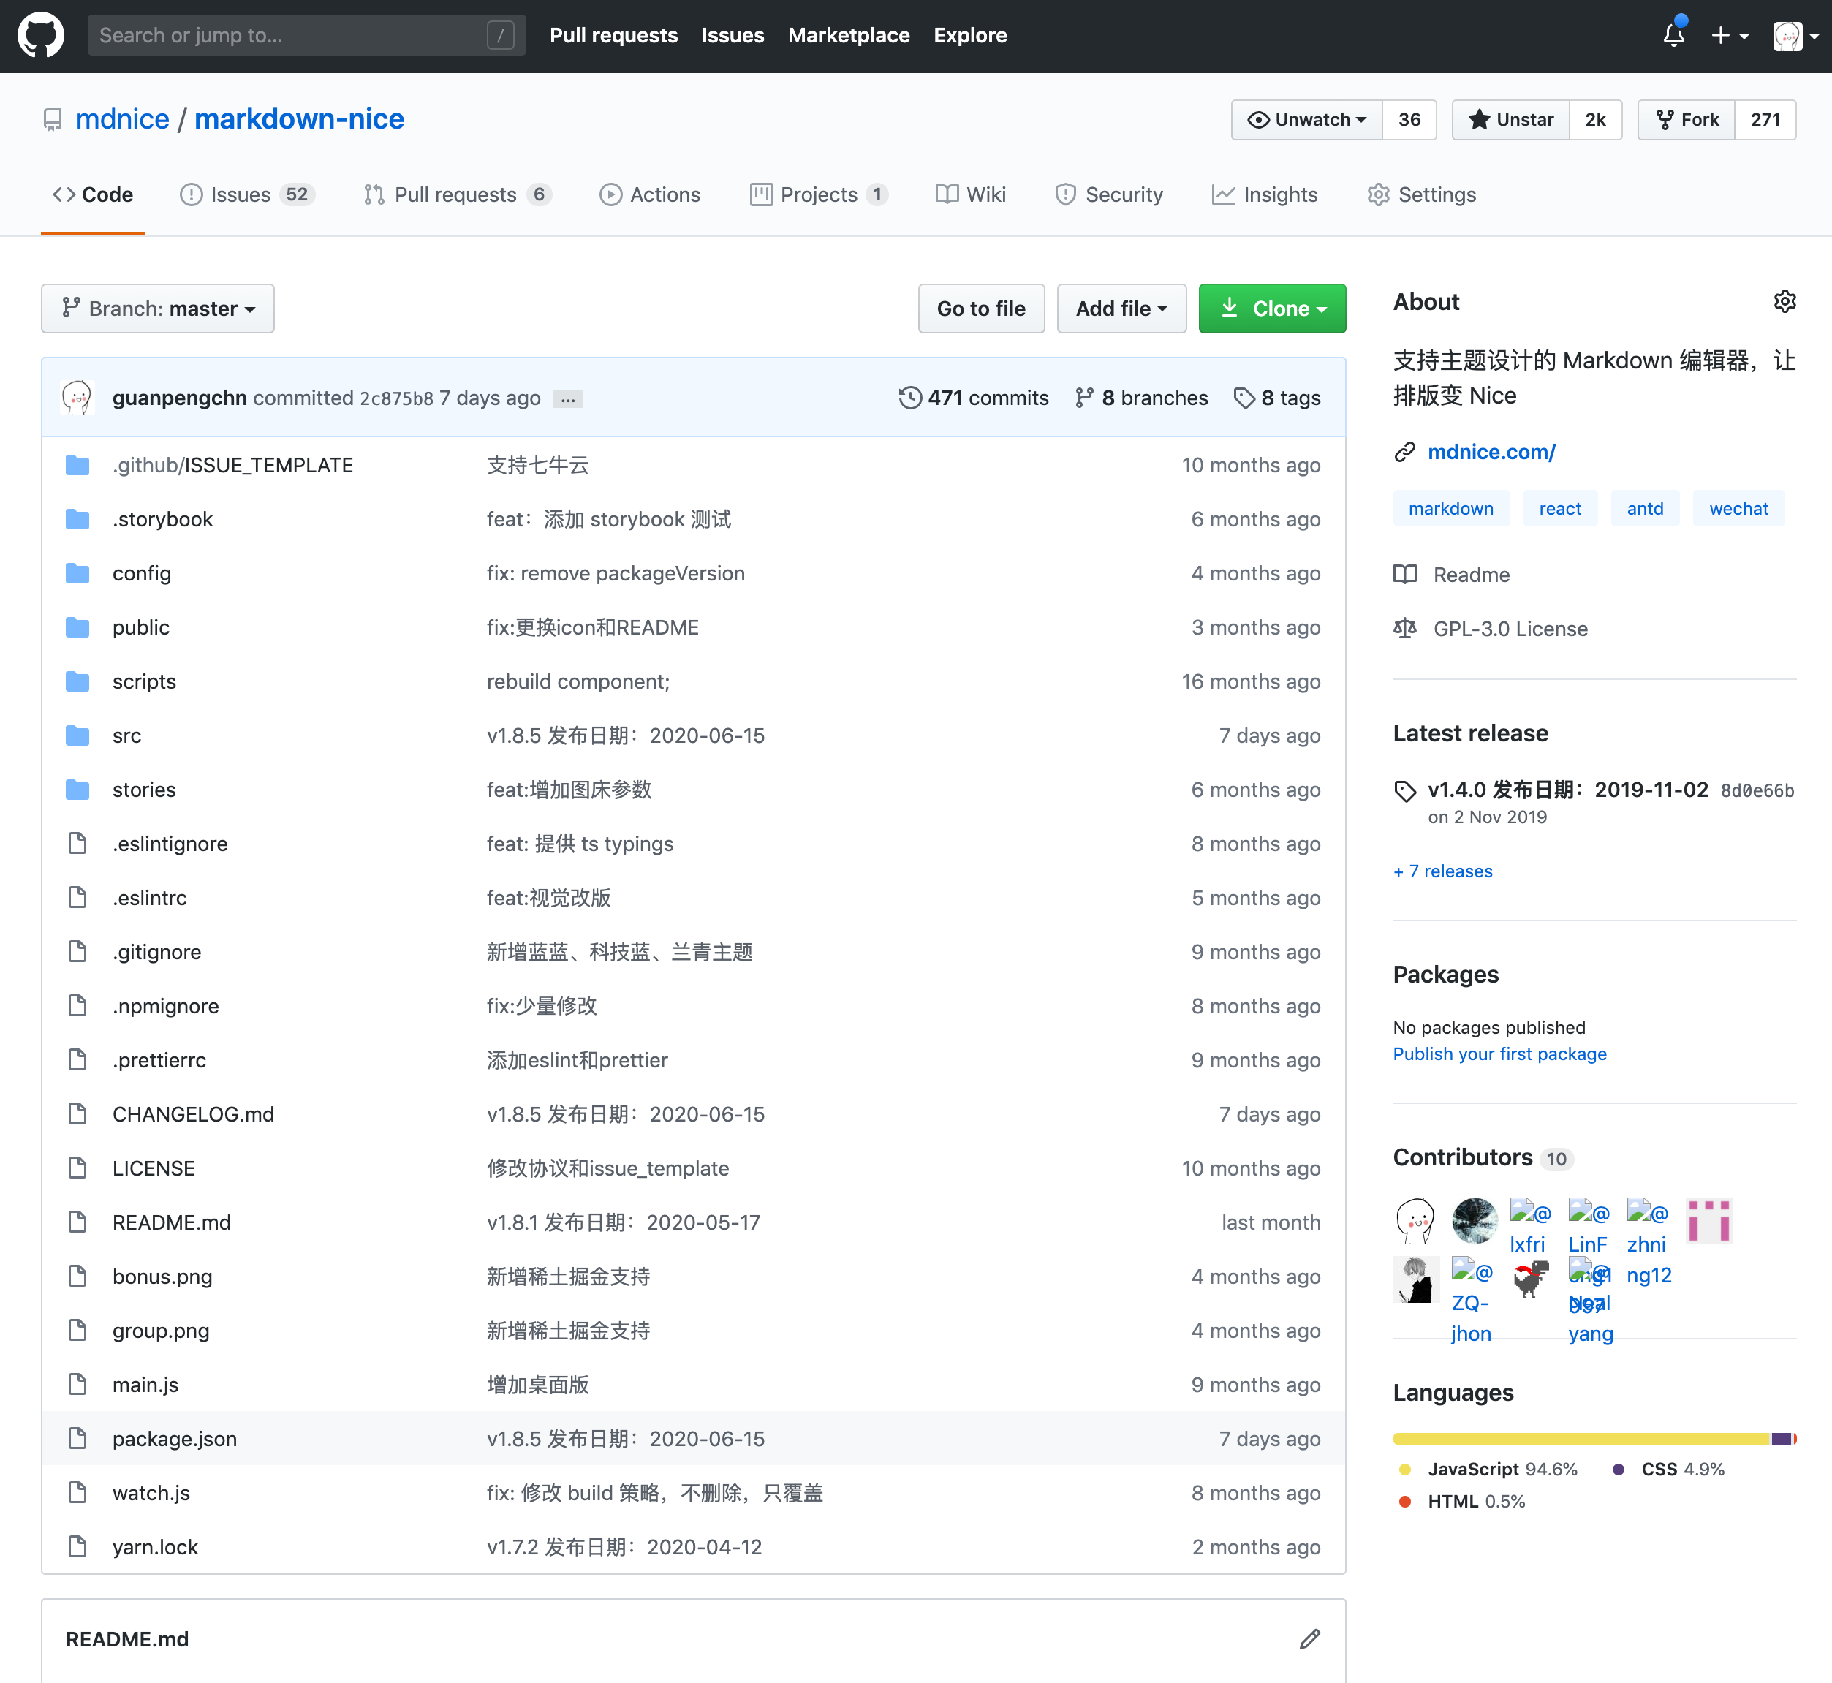This screenshot has height=1683, width=1832.
Task: Edit About section with gear icon
Action: pos(1784,301)
